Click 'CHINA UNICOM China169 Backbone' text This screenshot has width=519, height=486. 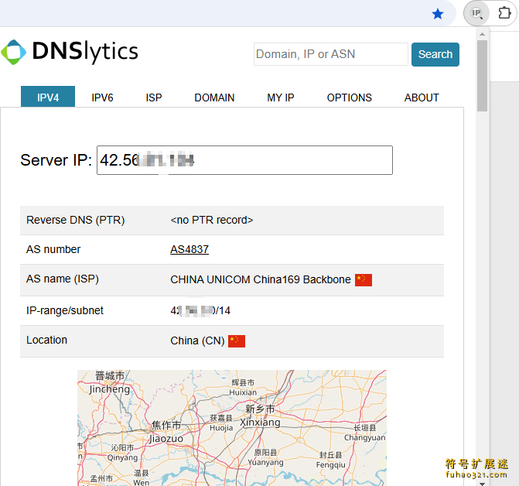click(x=261, y=279)
